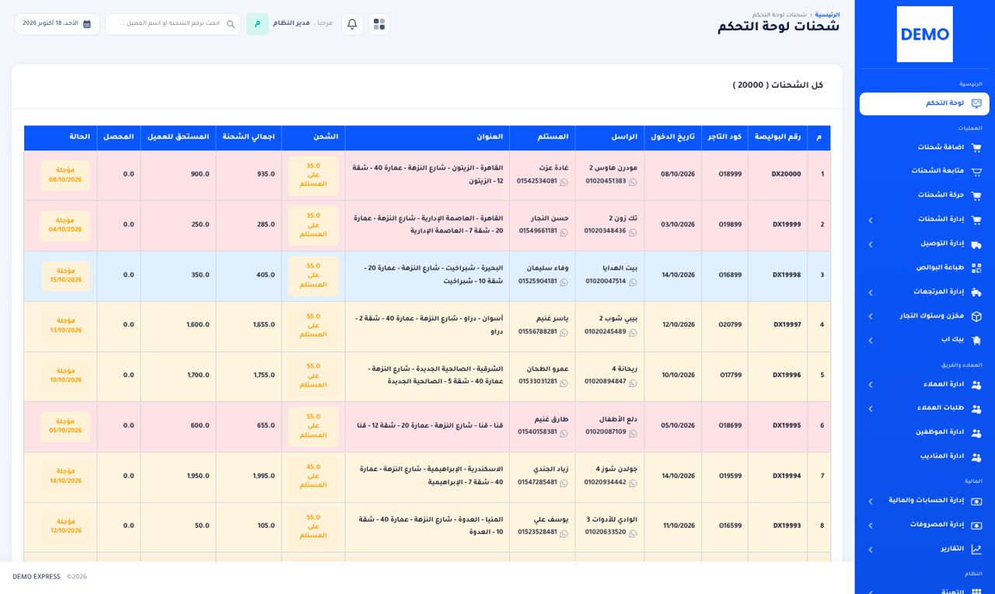Viewport: 995px width, 594px height.
Task: Click the user avatar with letter م
Action: pos(257,24)
